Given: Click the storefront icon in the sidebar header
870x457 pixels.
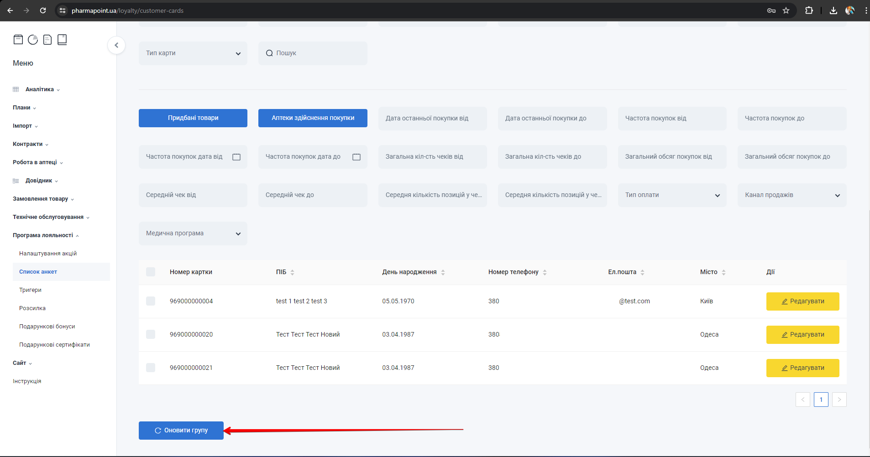Looking at the screenshot, I should (18, 40).
